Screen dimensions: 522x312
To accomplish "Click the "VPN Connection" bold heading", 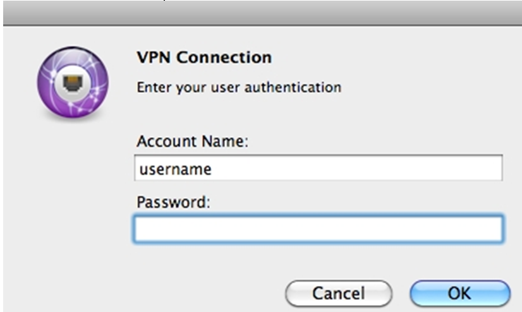I will pyautogui.click(x=204, y=57).
